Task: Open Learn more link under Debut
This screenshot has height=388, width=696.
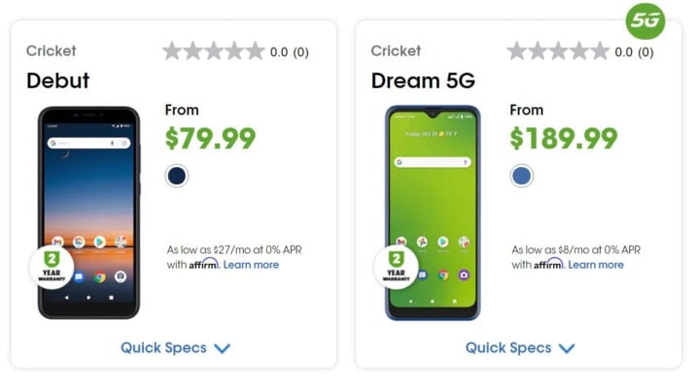Action: (251, 265)
